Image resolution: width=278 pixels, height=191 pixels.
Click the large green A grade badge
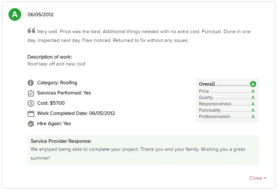15,14
